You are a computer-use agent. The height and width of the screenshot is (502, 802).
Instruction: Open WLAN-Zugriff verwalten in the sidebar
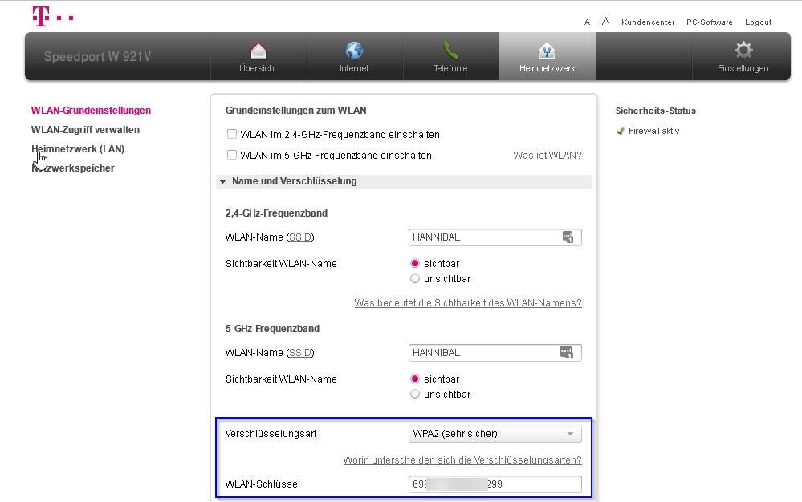point(85,129)
